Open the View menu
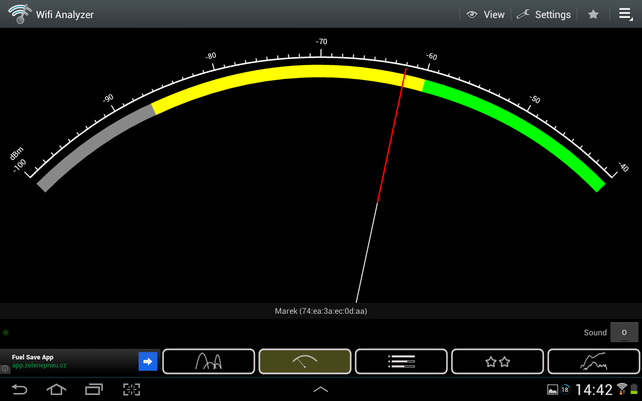 (x=486, y=15)
